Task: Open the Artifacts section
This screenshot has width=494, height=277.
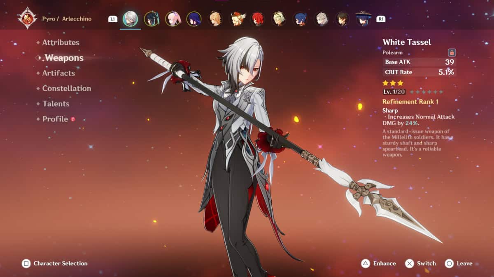Action: click(58, 73)
